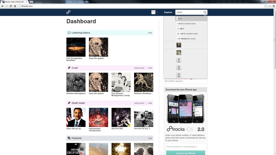Click the 8tracks infinity logo
Image resolution: width=276 pixels, height=155 pixels.
pyautogui.click(x=68, y=12)
